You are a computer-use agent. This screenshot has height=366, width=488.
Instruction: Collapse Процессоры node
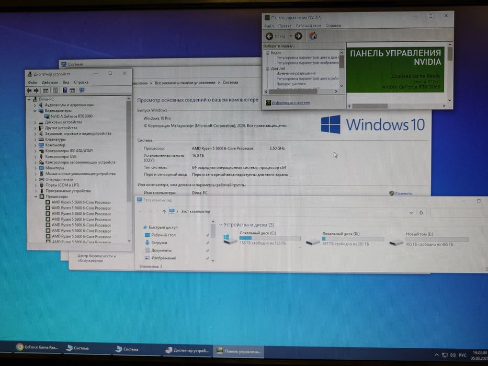(36, 197)
